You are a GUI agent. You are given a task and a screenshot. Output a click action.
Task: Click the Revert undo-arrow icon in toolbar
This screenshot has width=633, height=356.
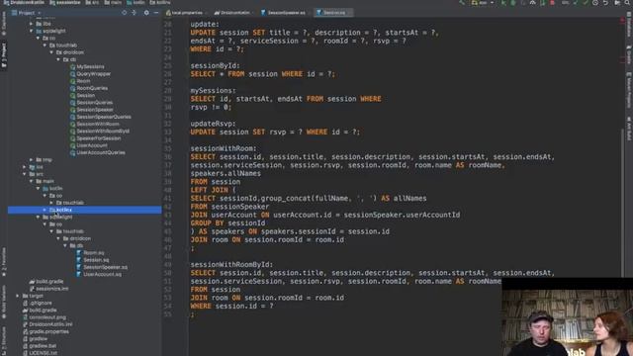[605, 2]
